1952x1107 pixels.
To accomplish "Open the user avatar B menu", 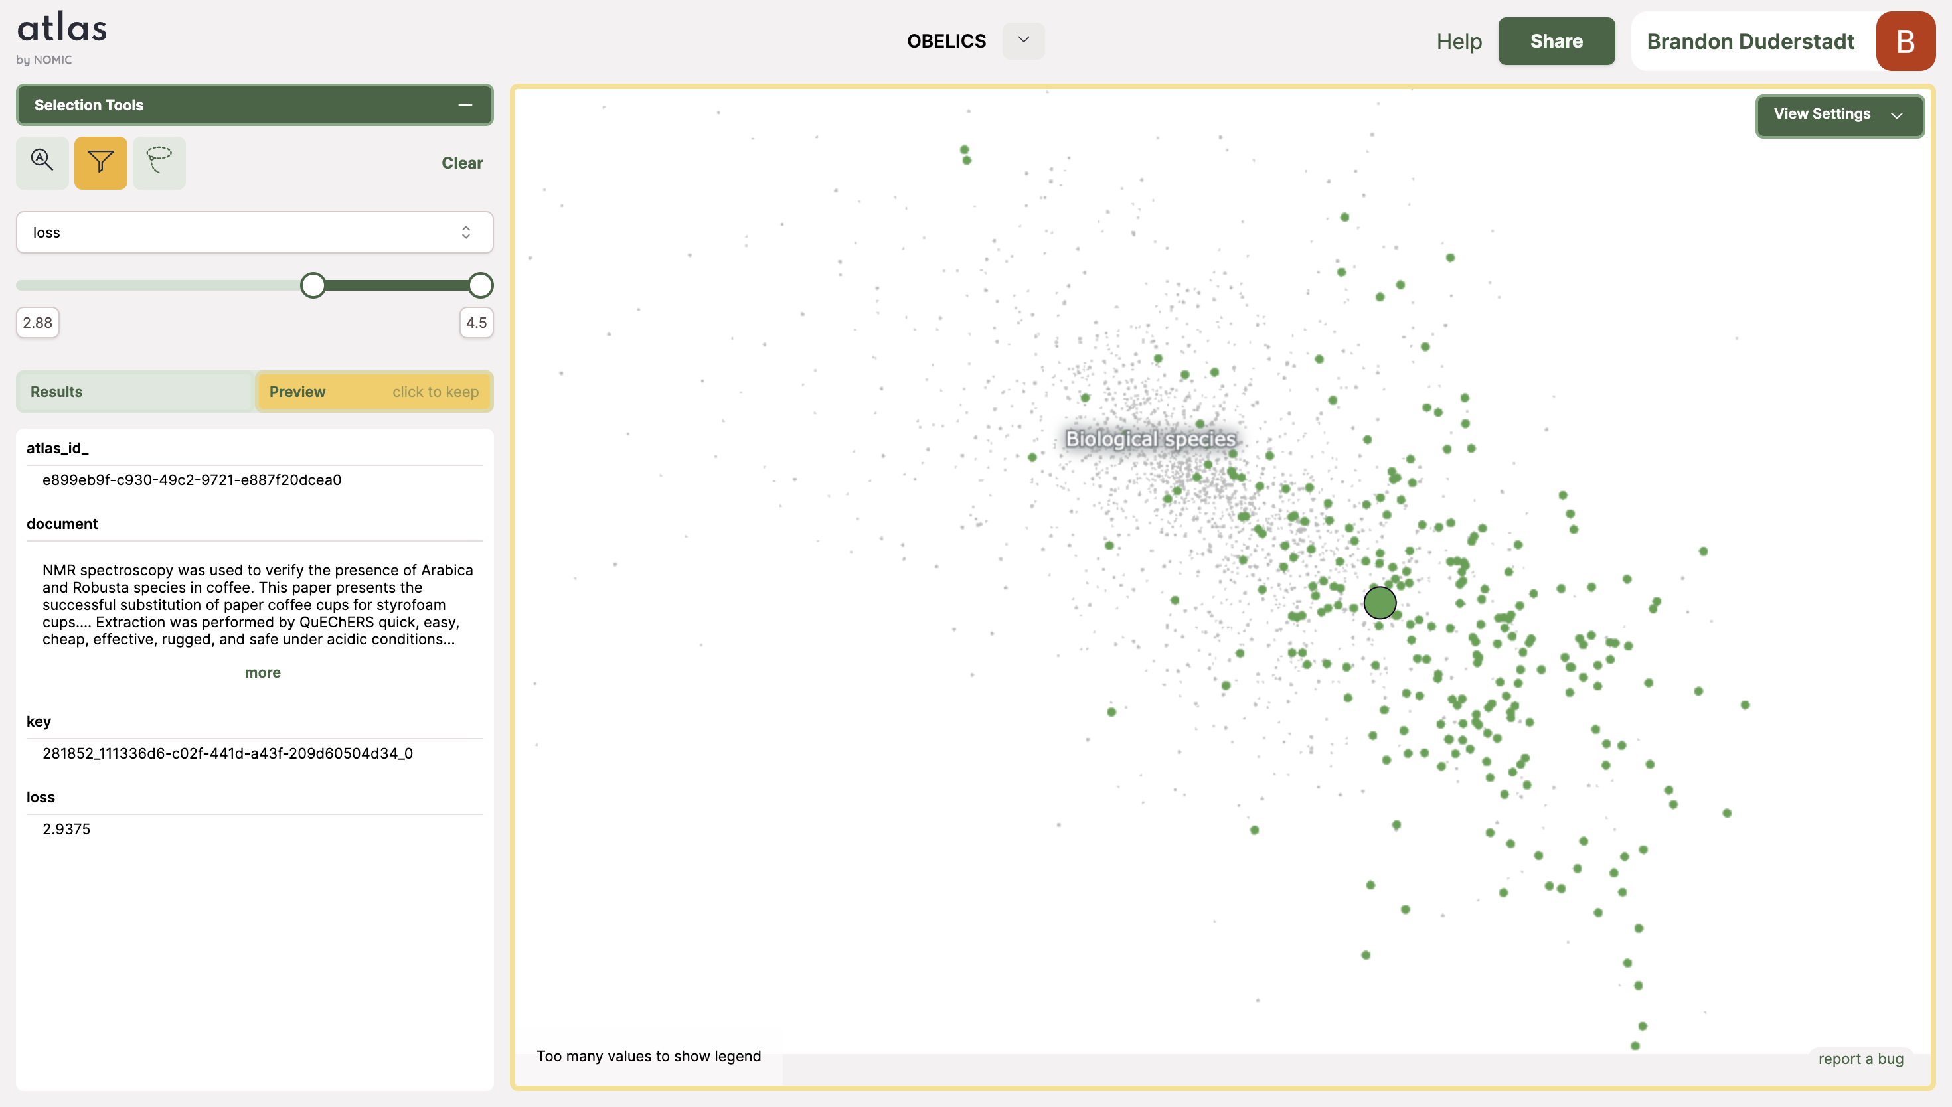I will [1904, 41].
